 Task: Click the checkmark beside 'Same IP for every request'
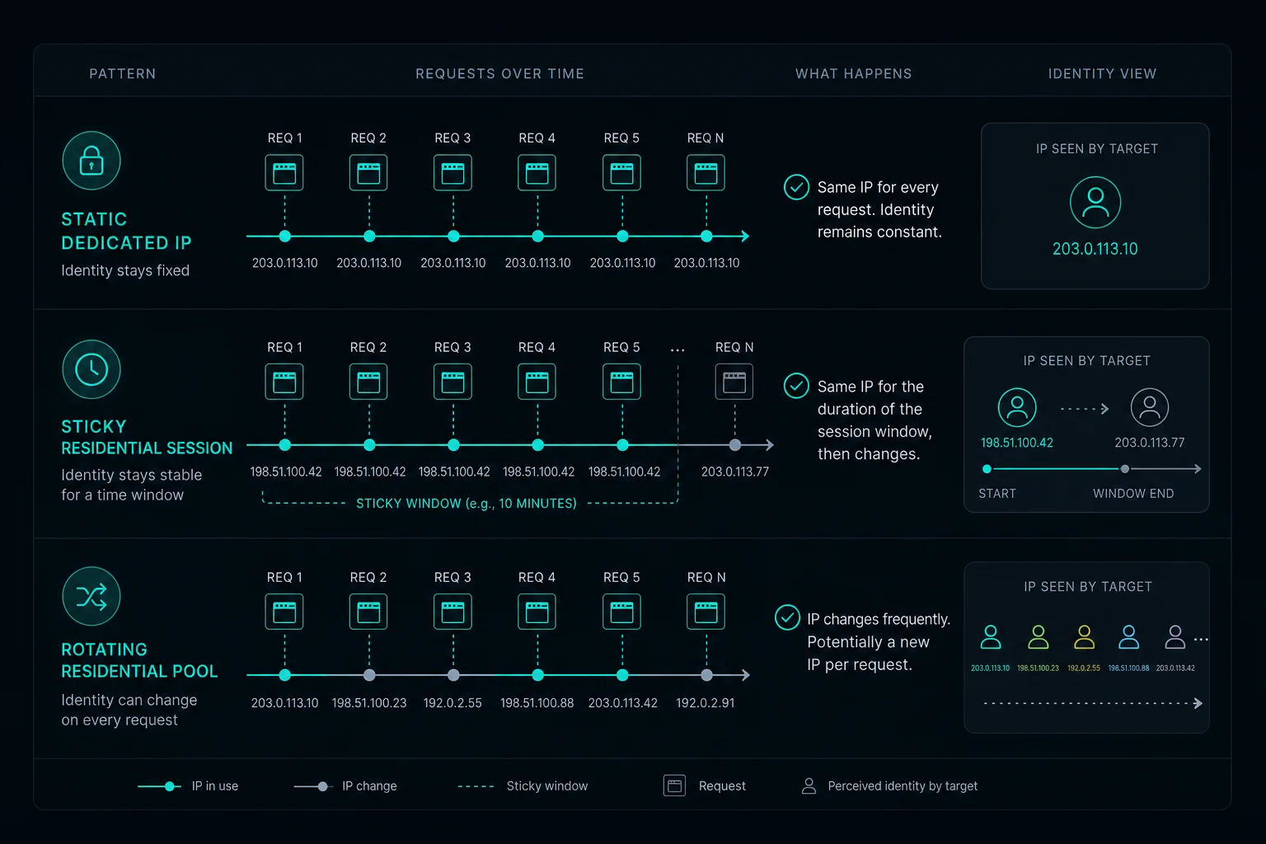click(x=796, y=187)
